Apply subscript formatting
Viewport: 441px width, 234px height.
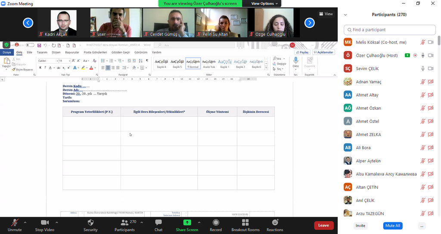click(x=64, y=67)
